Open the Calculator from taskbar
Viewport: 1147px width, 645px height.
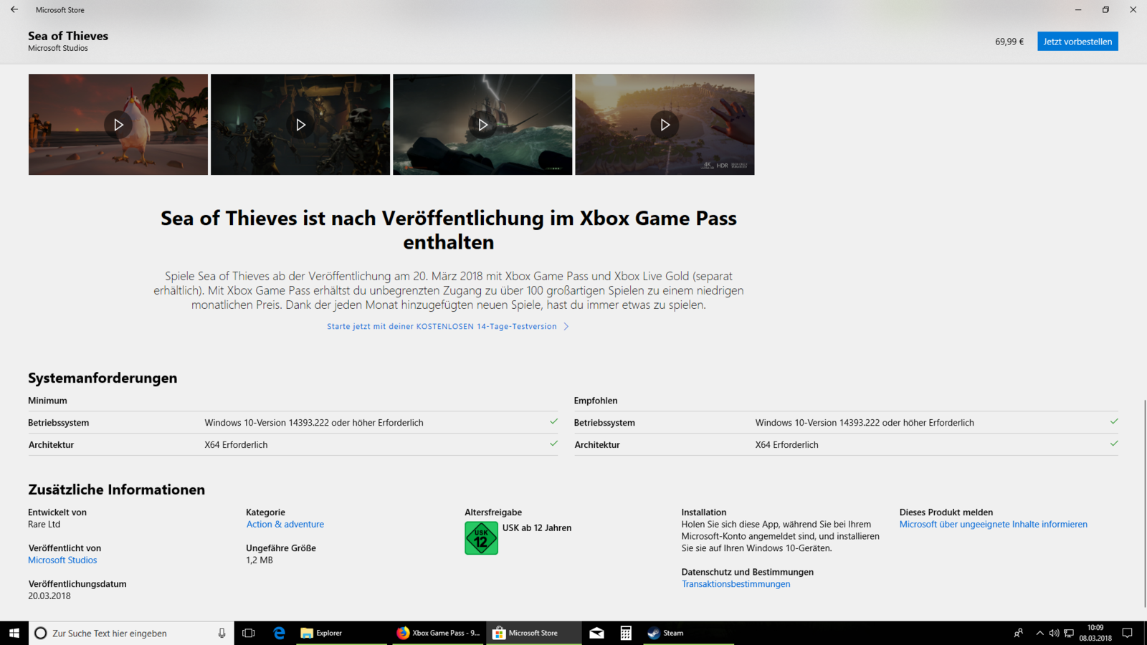tap(626, 633)
